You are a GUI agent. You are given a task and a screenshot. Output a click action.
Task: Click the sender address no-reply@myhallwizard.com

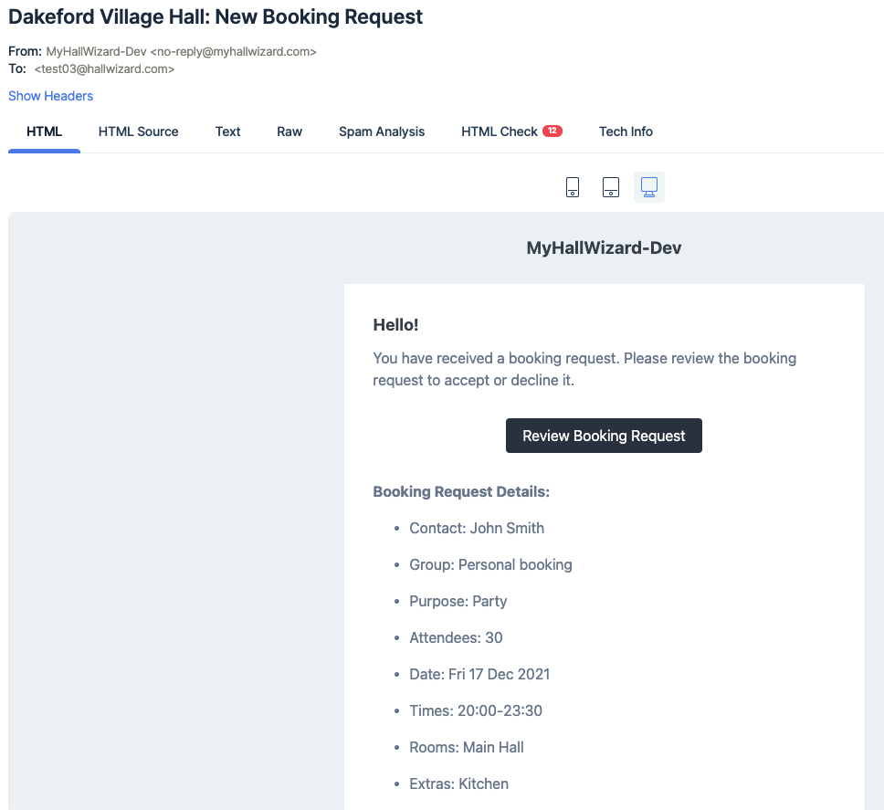[x=233, y=52]
